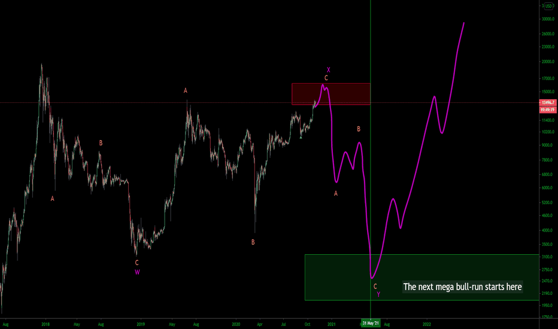Select the 'The next mega bull-run starts here' note
Viewport: 558px width, 329px height.
(462, 287)
